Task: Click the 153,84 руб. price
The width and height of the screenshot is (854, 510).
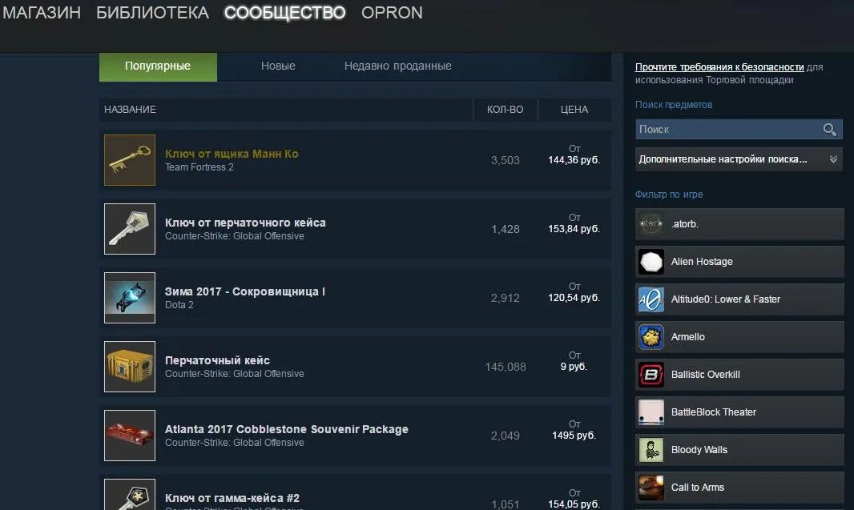Action: click(x=574, y=229)
